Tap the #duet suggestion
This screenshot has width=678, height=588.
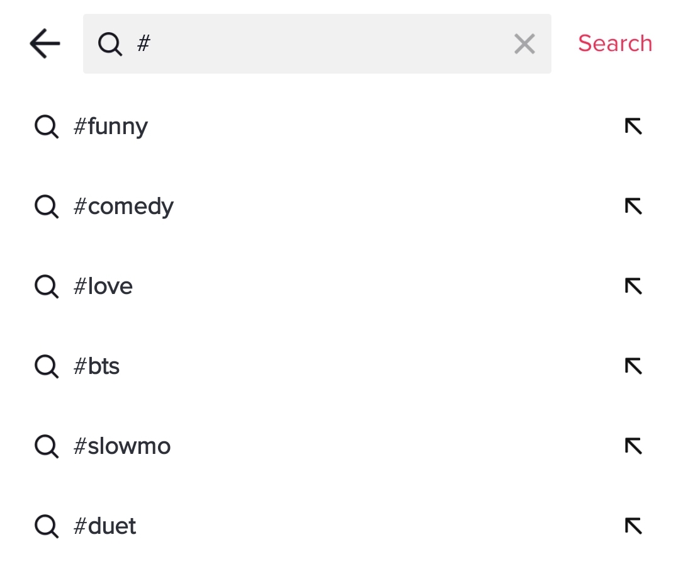pyautogui.click(x=105, y=526)
